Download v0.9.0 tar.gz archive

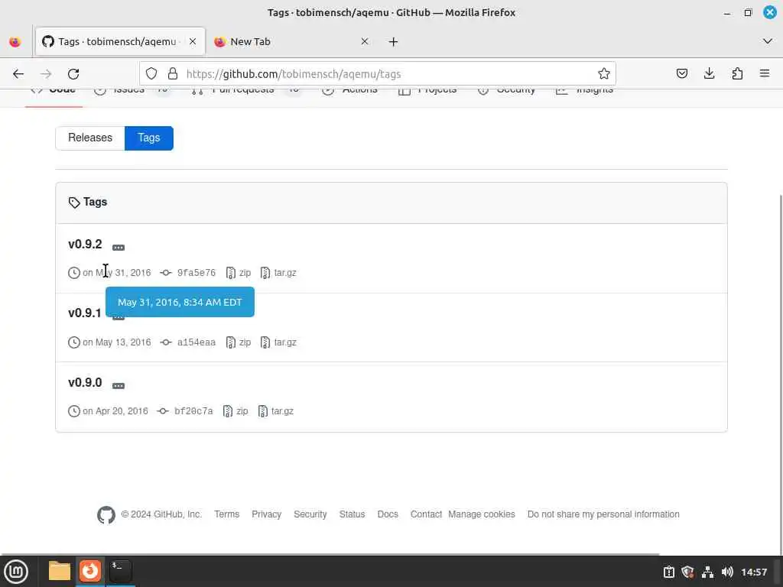[x=275, y=411]
